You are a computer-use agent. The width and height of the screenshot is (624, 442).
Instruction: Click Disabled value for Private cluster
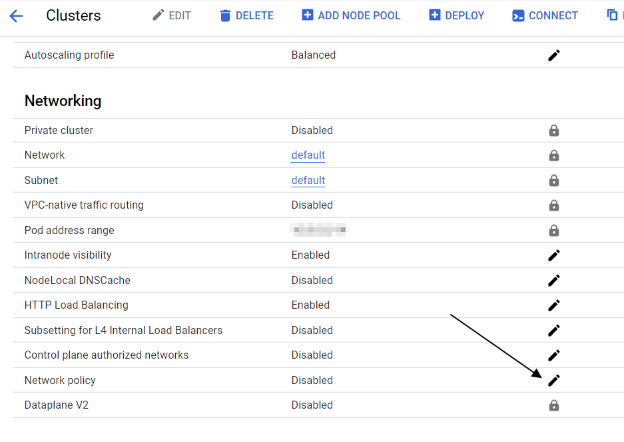coord(312,130)
